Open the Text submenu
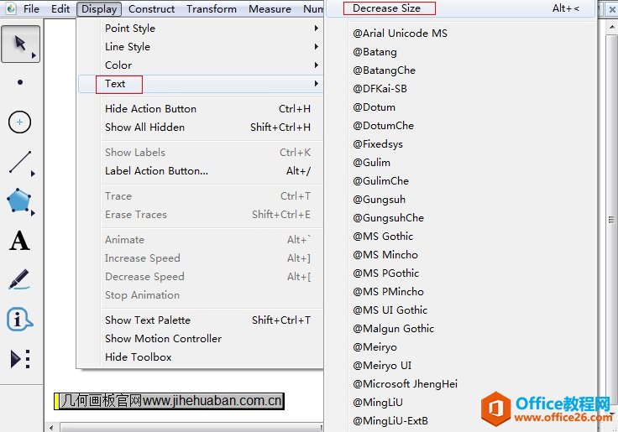Viewport: 618px width, 432px height. [x=201, y=84]
